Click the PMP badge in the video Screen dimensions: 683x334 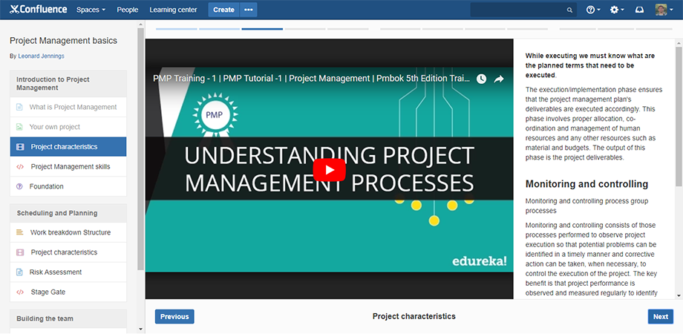pos(215,115)
